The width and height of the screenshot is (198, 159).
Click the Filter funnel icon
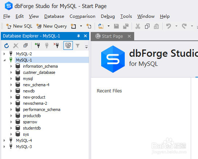click(x=78, y=45)
